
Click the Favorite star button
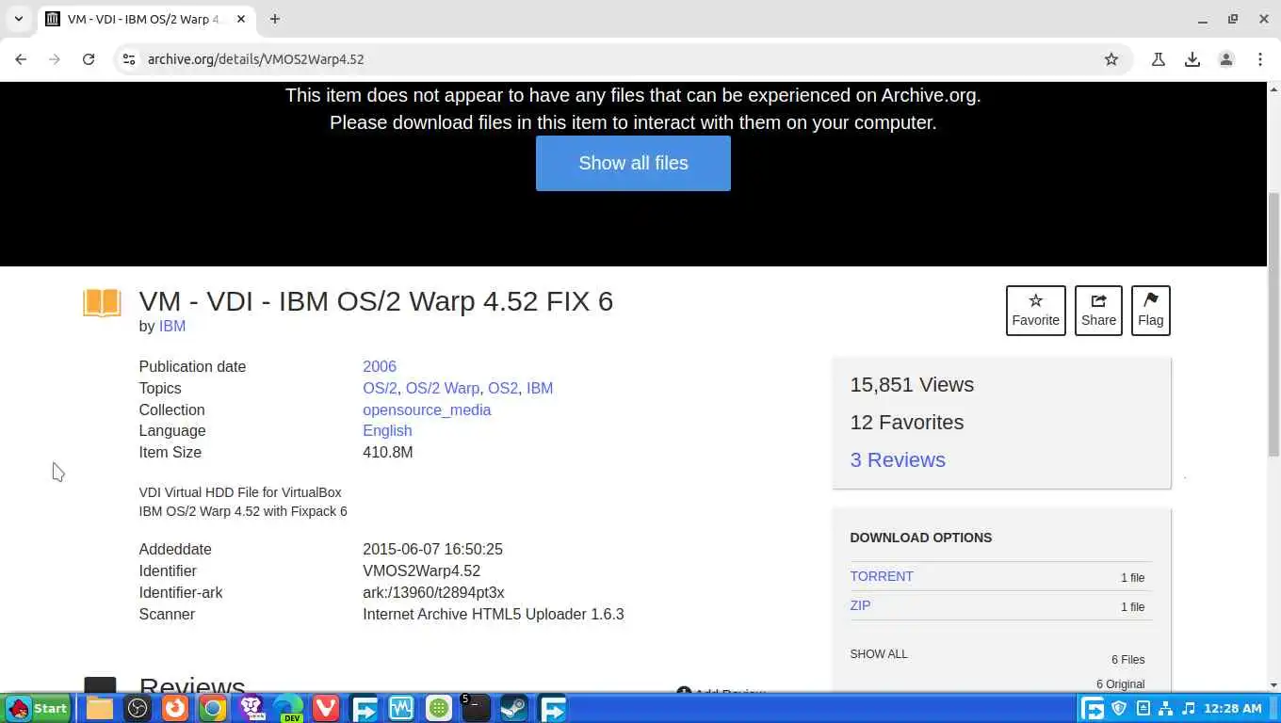pos(1036,311)
